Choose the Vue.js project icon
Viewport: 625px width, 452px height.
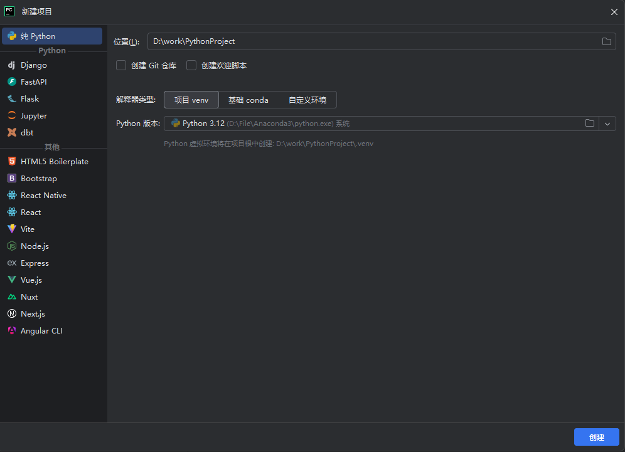tap(12, 280)
